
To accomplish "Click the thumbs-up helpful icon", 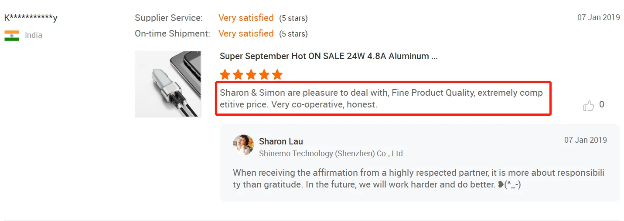I will coord(589,105).
